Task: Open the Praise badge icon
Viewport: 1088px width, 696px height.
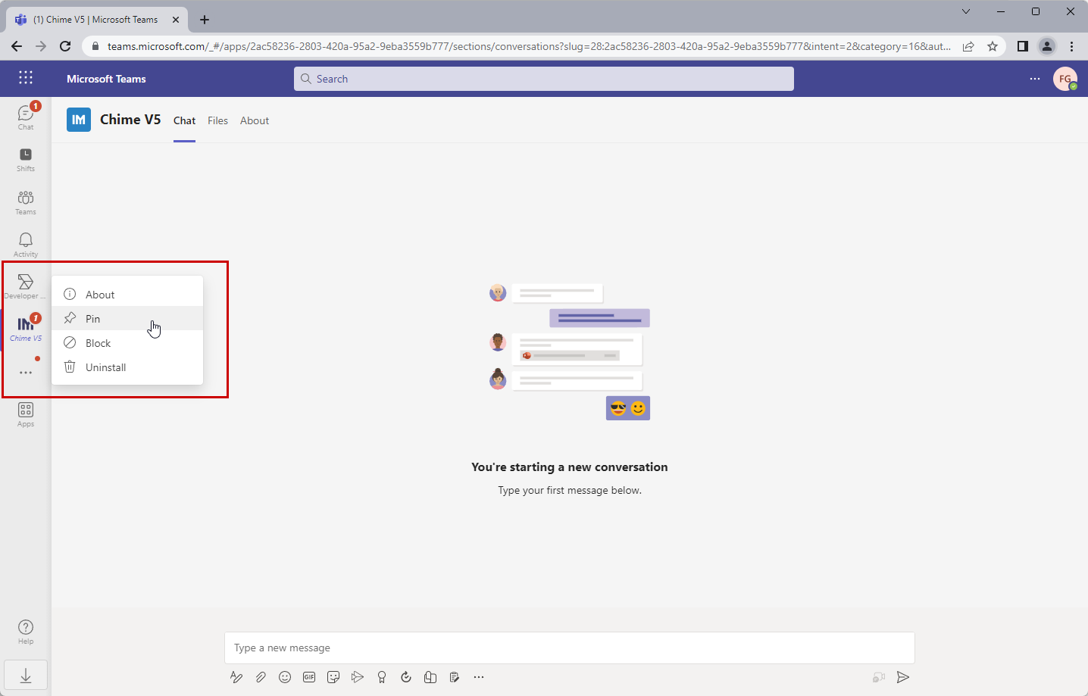Action: pyautogui.click(x=382, y=677)
